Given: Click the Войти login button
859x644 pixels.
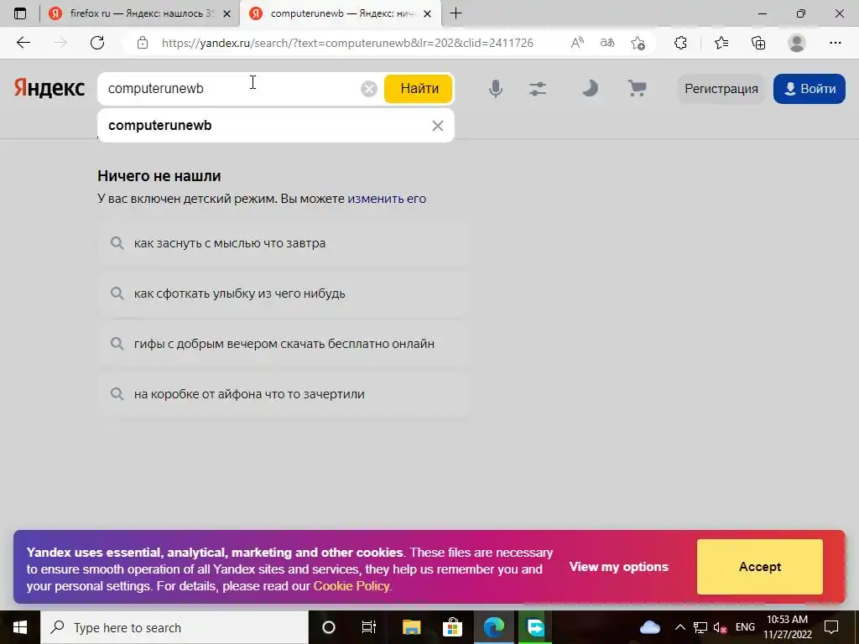Looking at the screenshot, I should 810,89.
